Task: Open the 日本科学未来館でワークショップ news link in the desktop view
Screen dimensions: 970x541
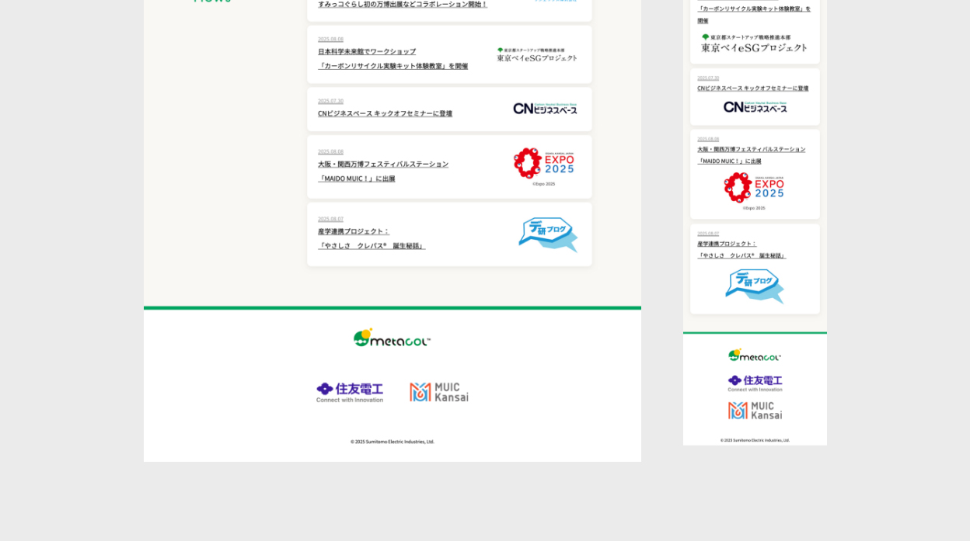Action: tap(367, 51)
